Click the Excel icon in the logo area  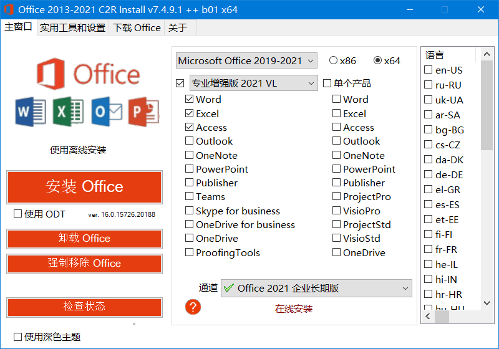(x=68, y=113)
